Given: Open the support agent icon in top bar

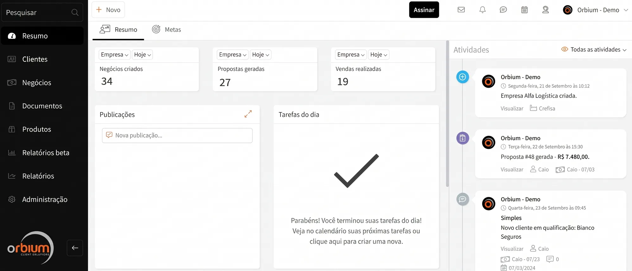Looking at the screenshot, I should pos(545,10).
